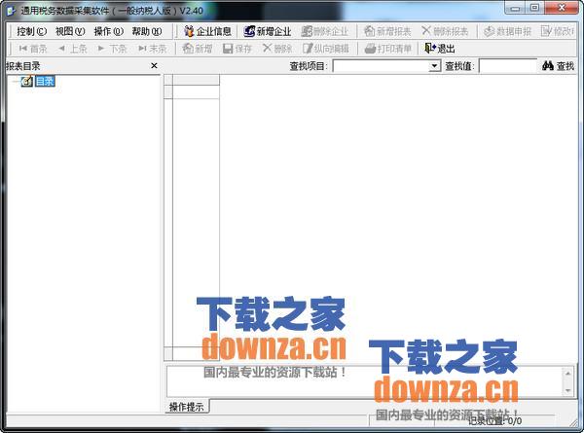The image size is (584, 433).
Task: Click the 删除企业 toolbar button
Action: coord(325,32)
